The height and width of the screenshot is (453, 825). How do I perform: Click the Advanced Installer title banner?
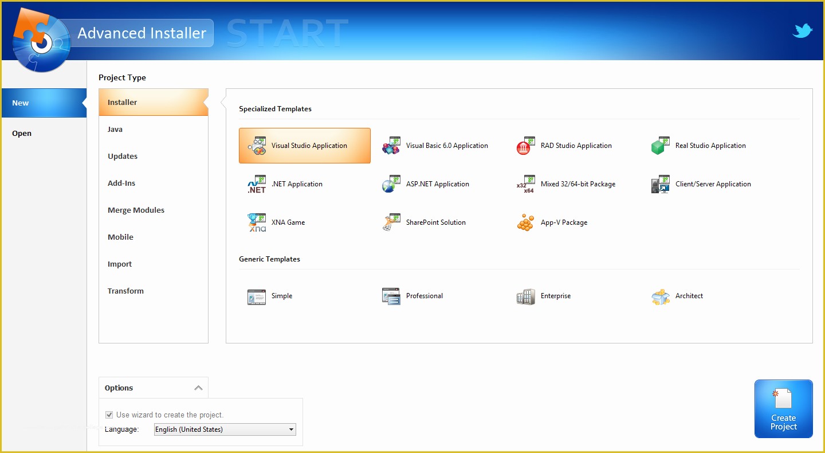(x=142, y=33)
